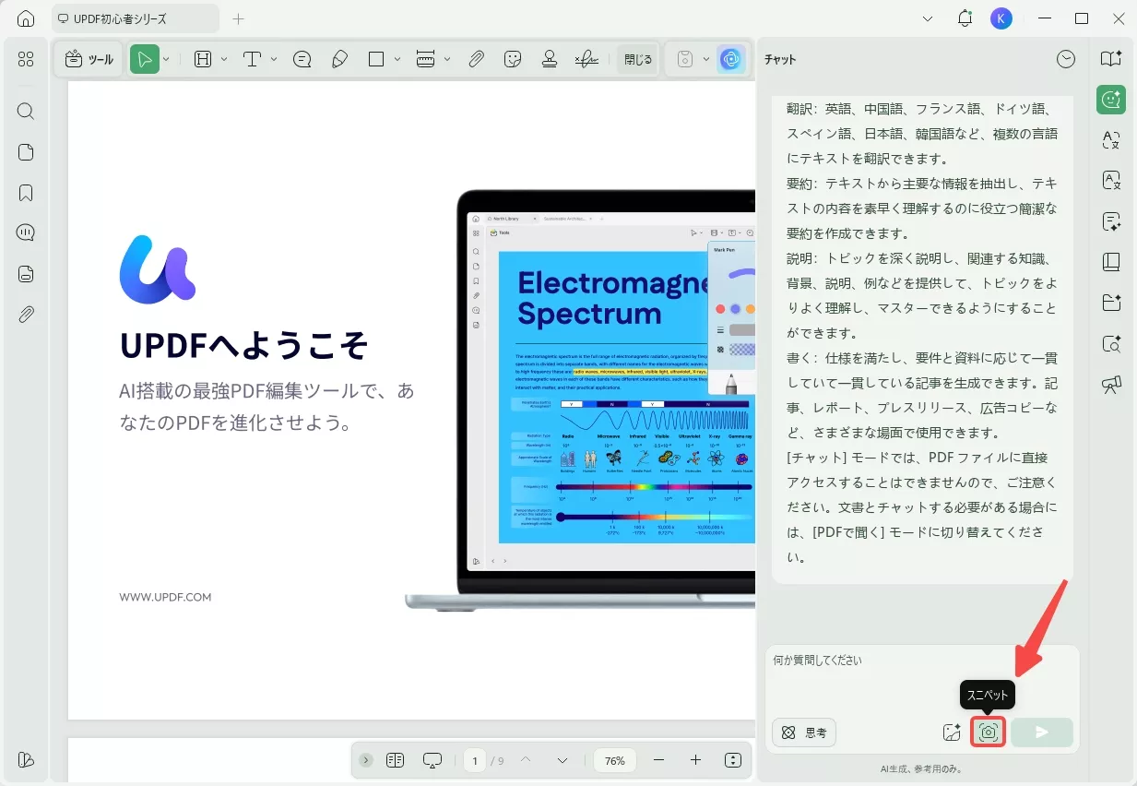The height and width of the screenshot is (786, 1137).
Task: Enable two-page reading view
Action: pyautogui.click(x=395, y=759)
